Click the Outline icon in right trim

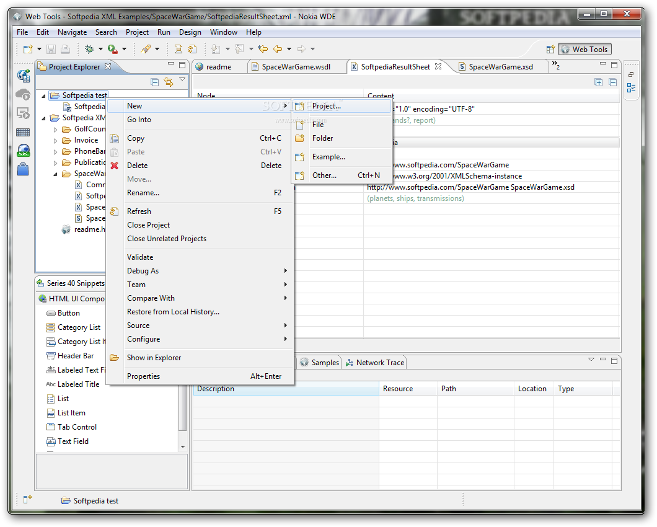coord(631,88)
